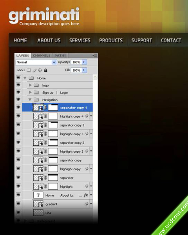Expand effects arrow on the text layer

point(91,195)
